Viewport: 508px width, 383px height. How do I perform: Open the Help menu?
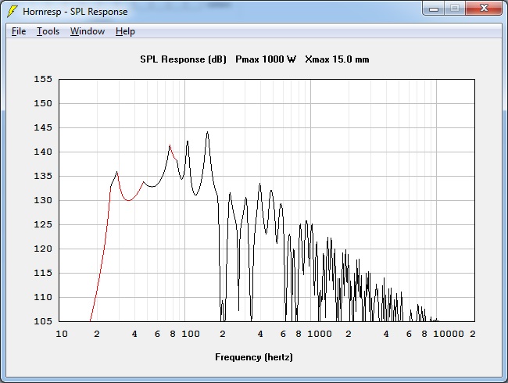[x=125, y=31]
